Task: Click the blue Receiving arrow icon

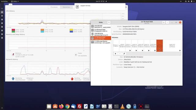Action: (x=13, y=79)
